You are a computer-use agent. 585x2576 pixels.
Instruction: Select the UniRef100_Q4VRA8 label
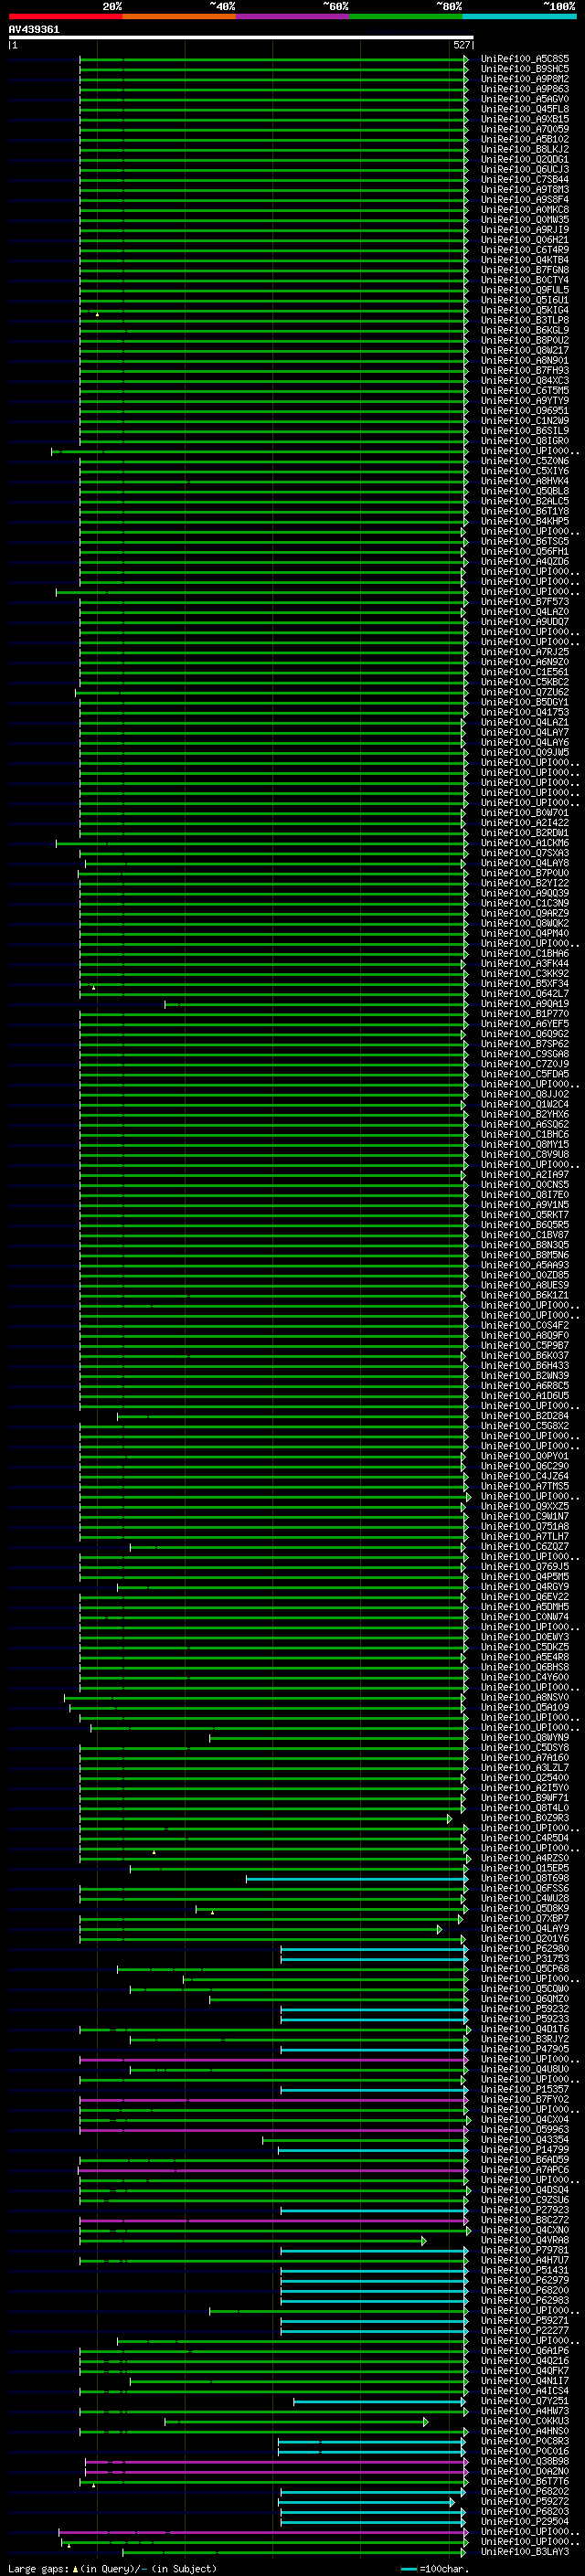click(525, 2240)
